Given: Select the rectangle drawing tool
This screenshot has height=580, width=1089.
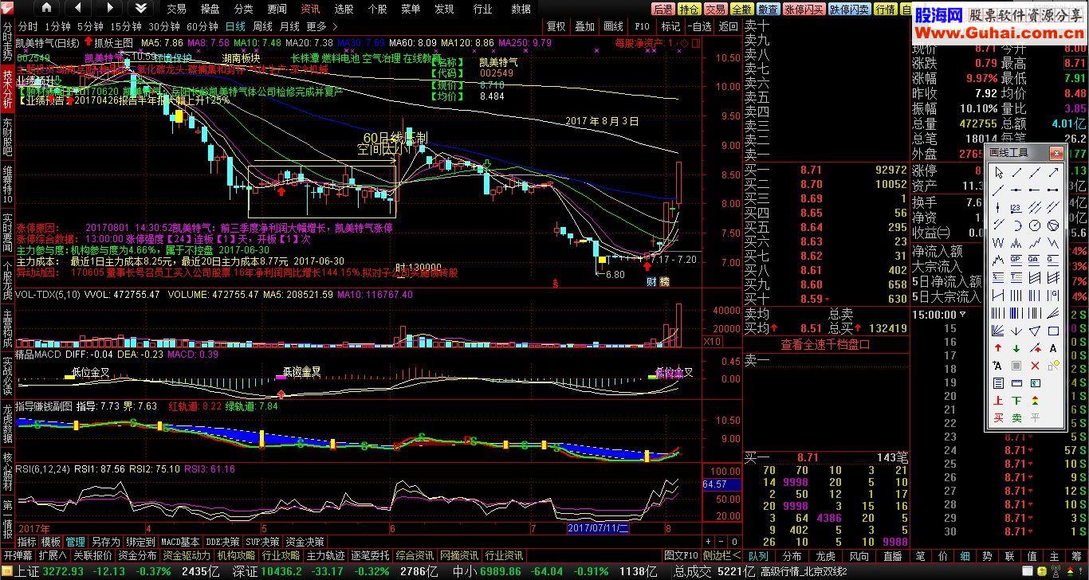Looking at the screenshot, I should coord(1053,329).
